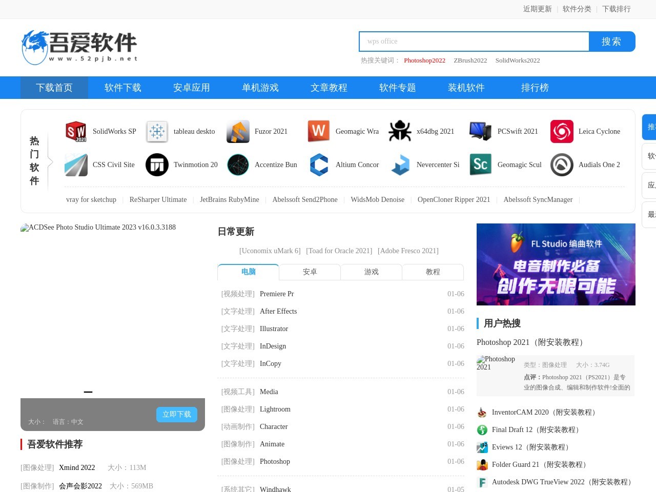Open the Audials One 2 icon
Screen dimensions: 656x492
coord(562,165)
